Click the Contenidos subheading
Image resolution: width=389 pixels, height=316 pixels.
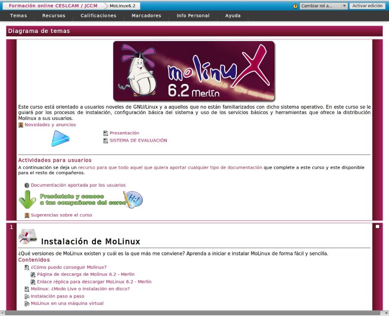(x=34, y=260)
